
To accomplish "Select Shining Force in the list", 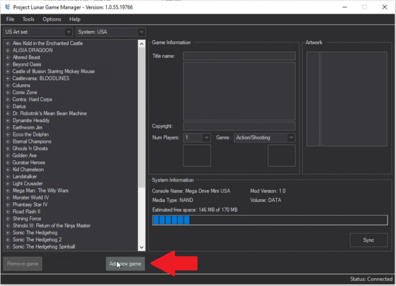I will pyautogui.click(x=27, y=219).
